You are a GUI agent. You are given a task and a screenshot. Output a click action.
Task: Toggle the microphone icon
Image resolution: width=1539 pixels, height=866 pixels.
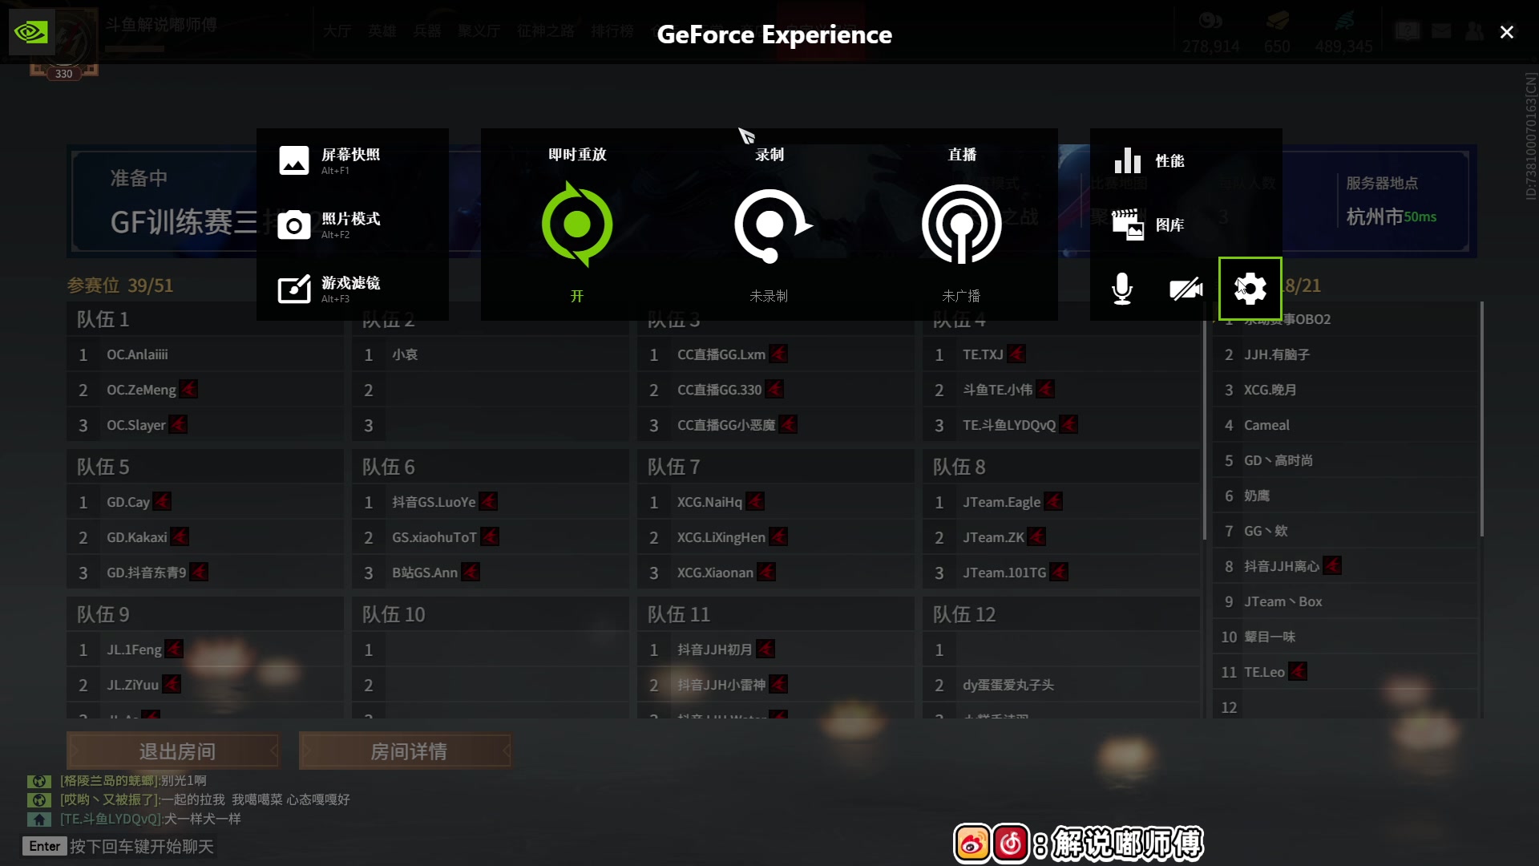point(1122,289)
